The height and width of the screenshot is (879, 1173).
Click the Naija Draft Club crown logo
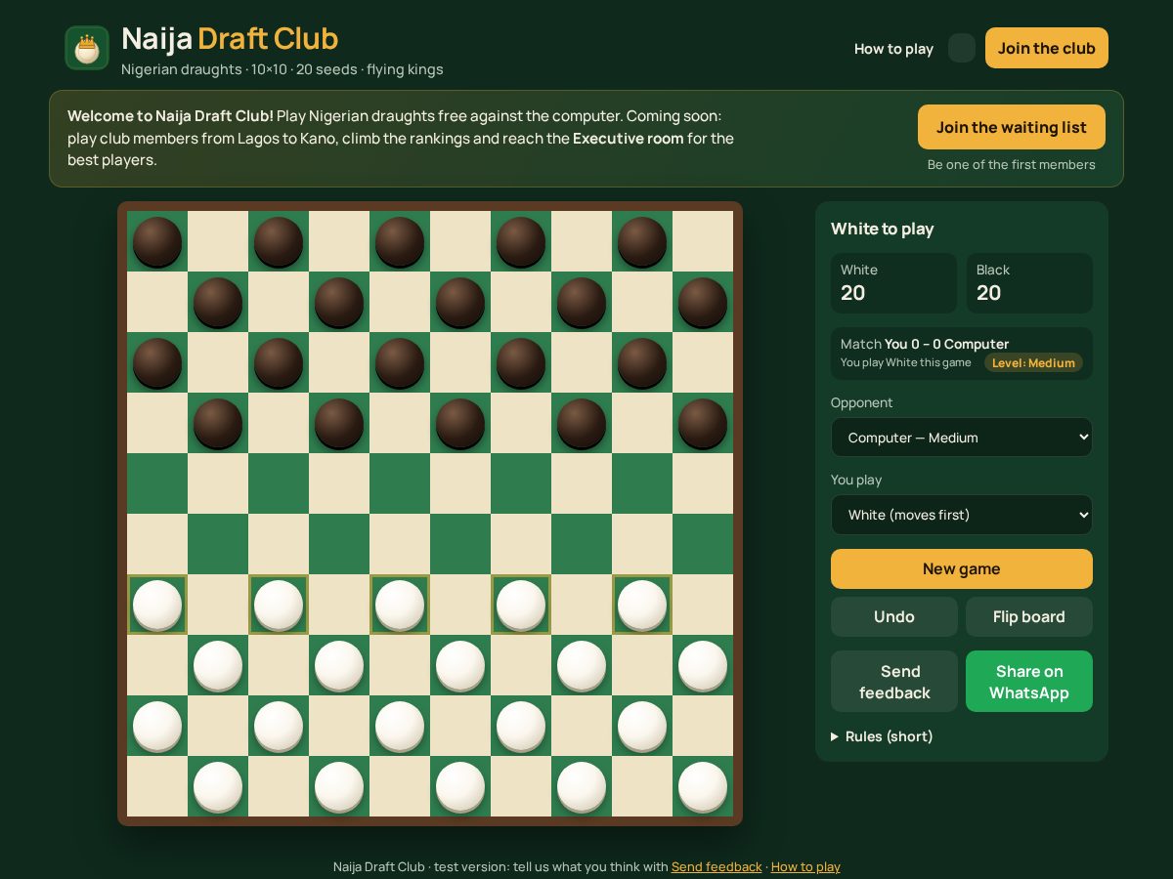coord(87,48)
